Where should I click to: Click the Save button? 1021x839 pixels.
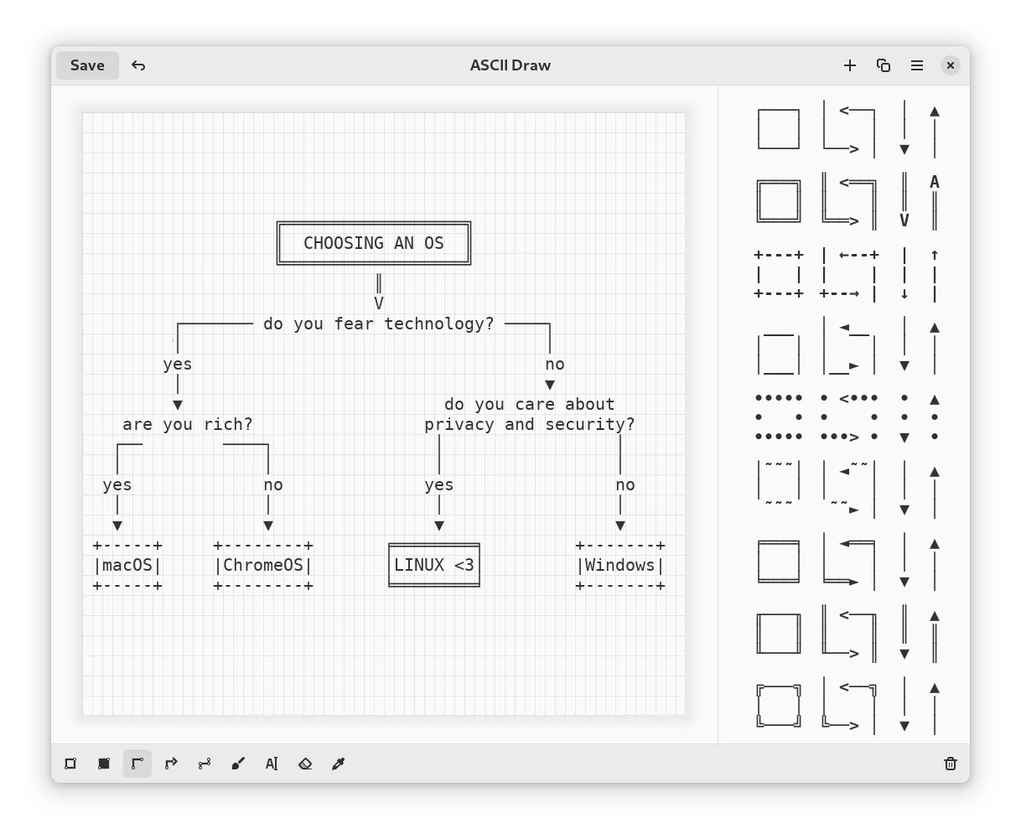(87, 65)
